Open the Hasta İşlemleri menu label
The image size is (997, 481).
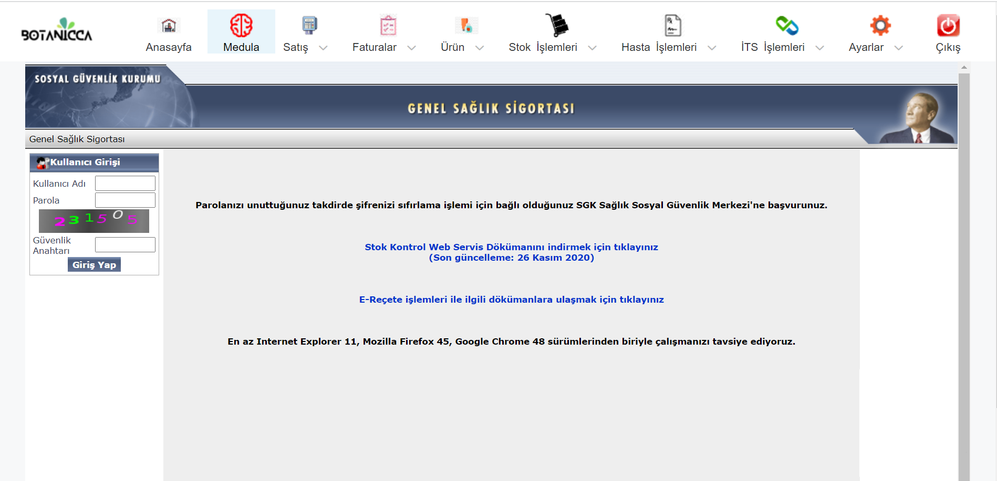tap(659, 47)
